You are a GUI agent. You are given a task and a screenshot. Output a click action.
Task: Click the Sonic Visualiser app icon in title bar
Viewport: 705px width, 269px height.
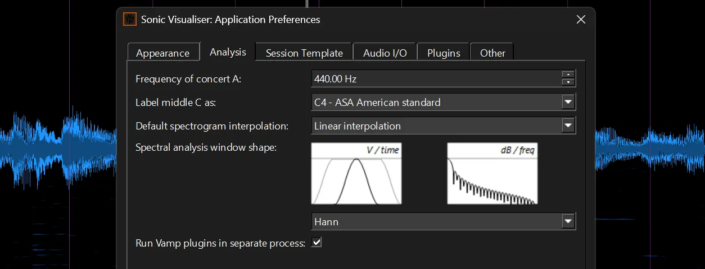[130, 20]
